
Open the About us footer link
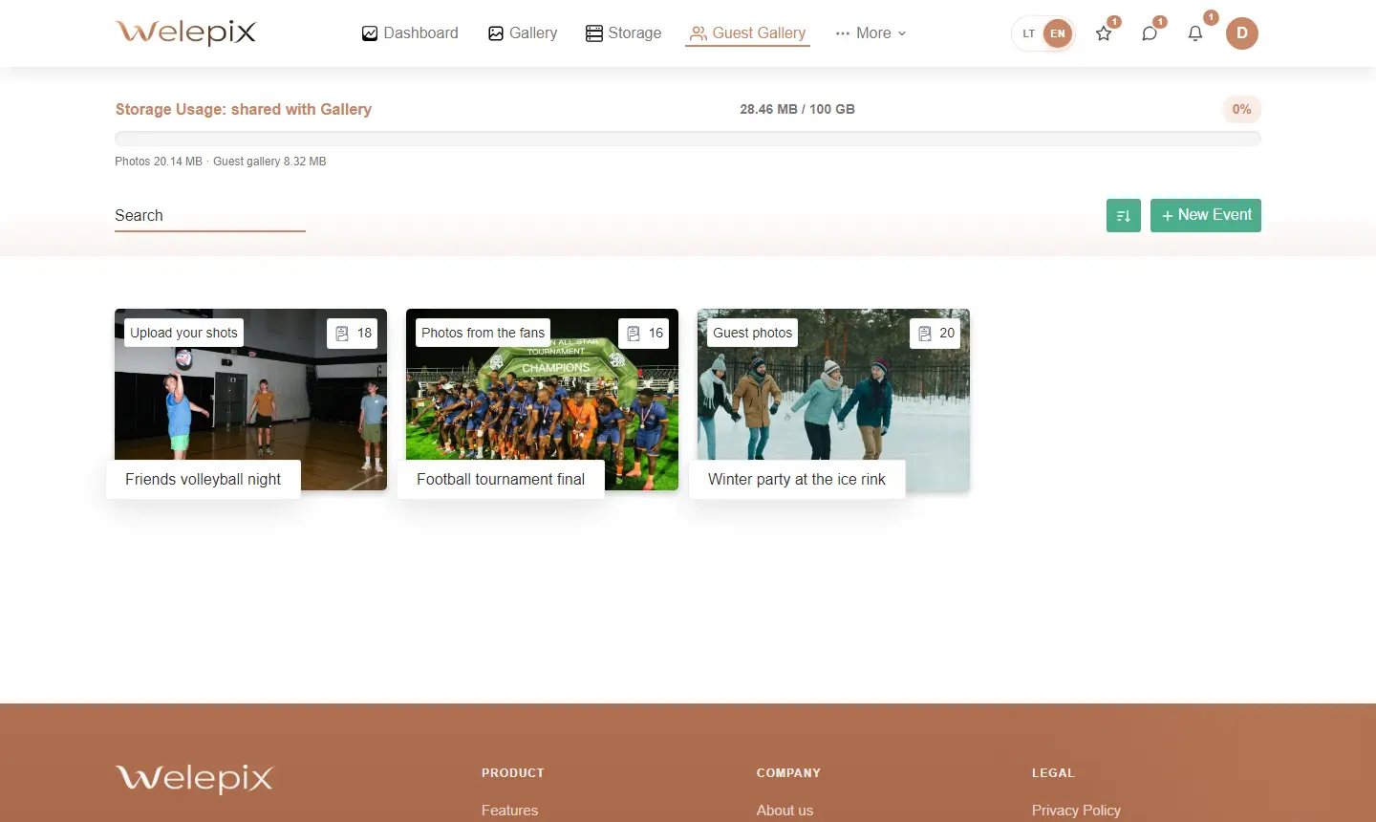click(785, 810)
